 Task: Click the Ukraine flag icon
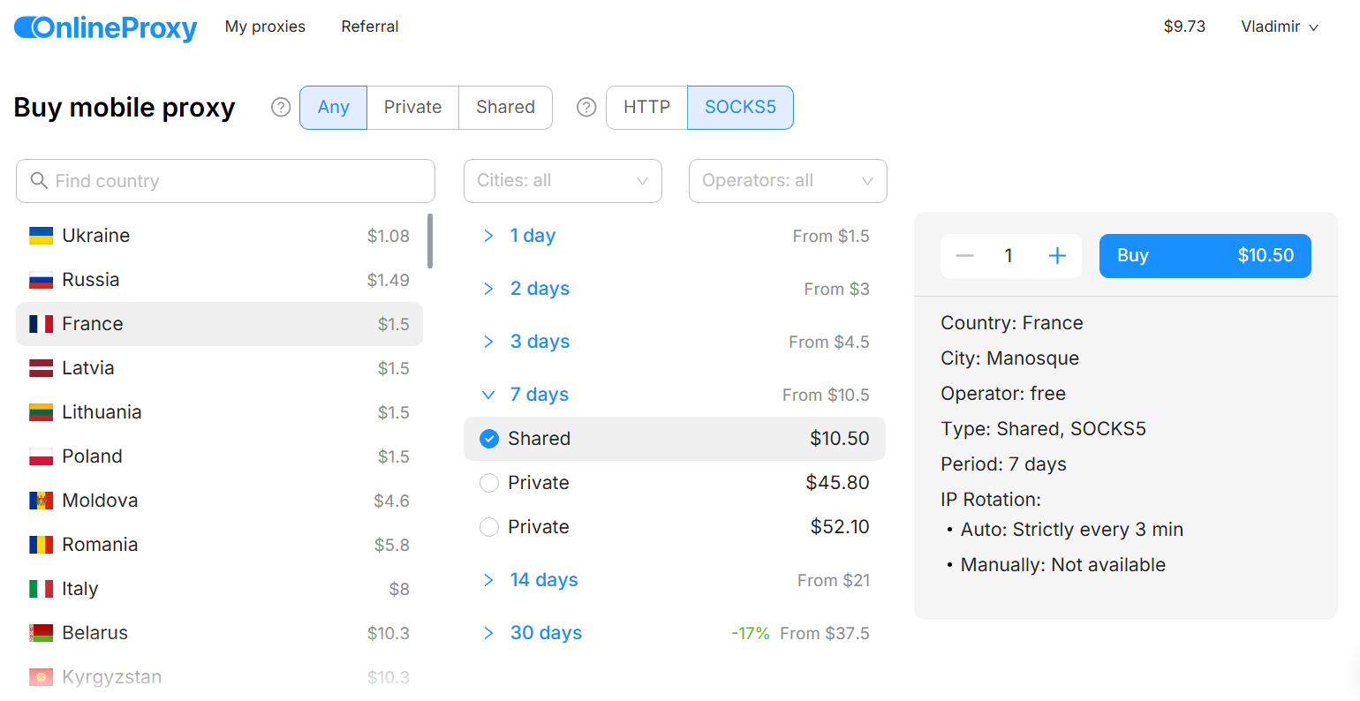pos(41,236)
